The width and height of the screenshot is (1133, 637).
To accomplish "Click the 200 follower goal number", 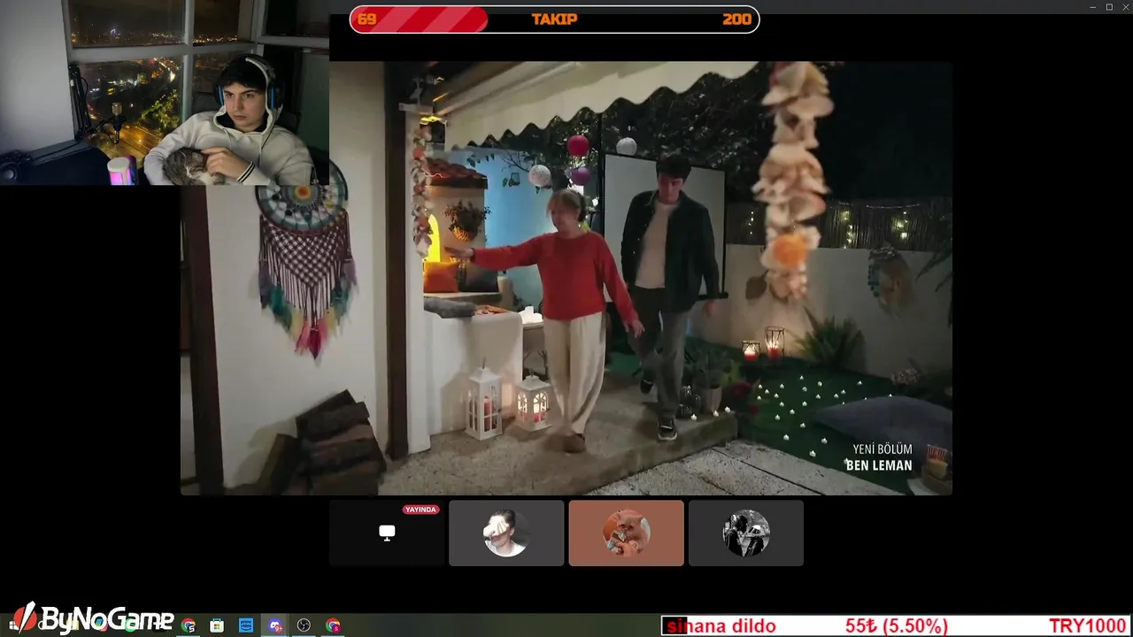I will point(736,19).
